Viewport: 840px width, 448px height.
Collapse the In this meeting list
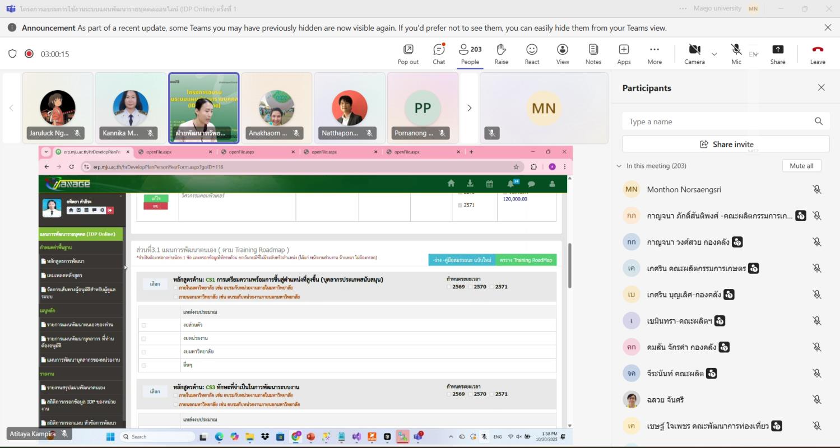[619, 166]
